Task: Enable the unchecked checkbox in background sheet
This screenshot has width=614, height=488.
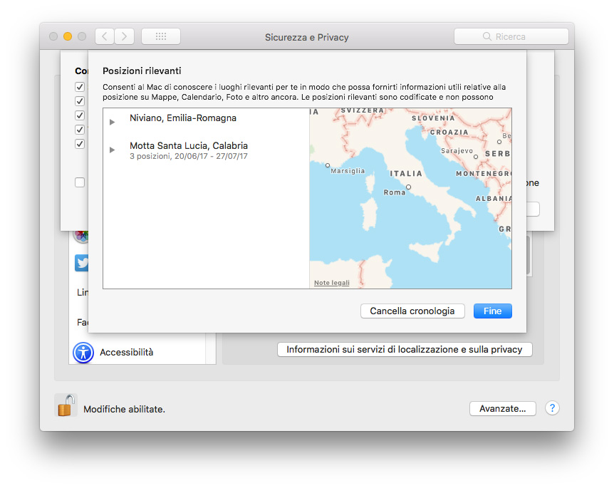Action: [80, 182]
